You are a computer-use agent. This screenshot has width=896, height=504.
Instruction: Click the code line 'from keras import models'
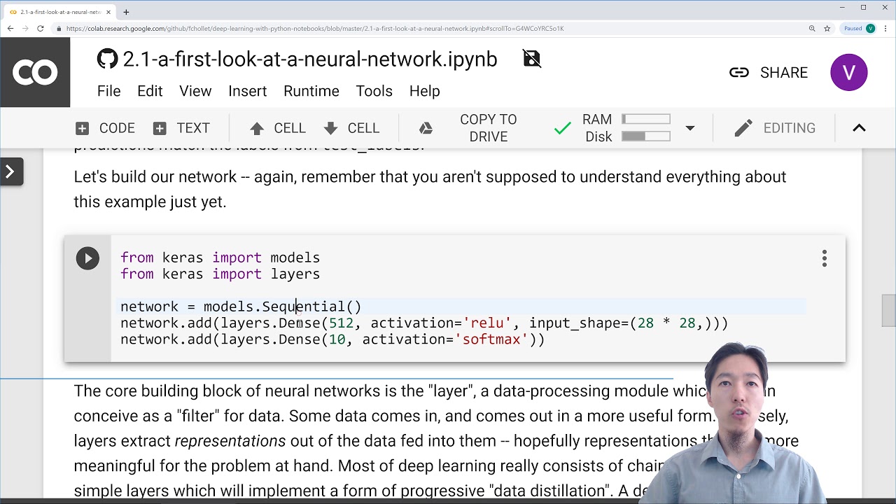point(220,258)
